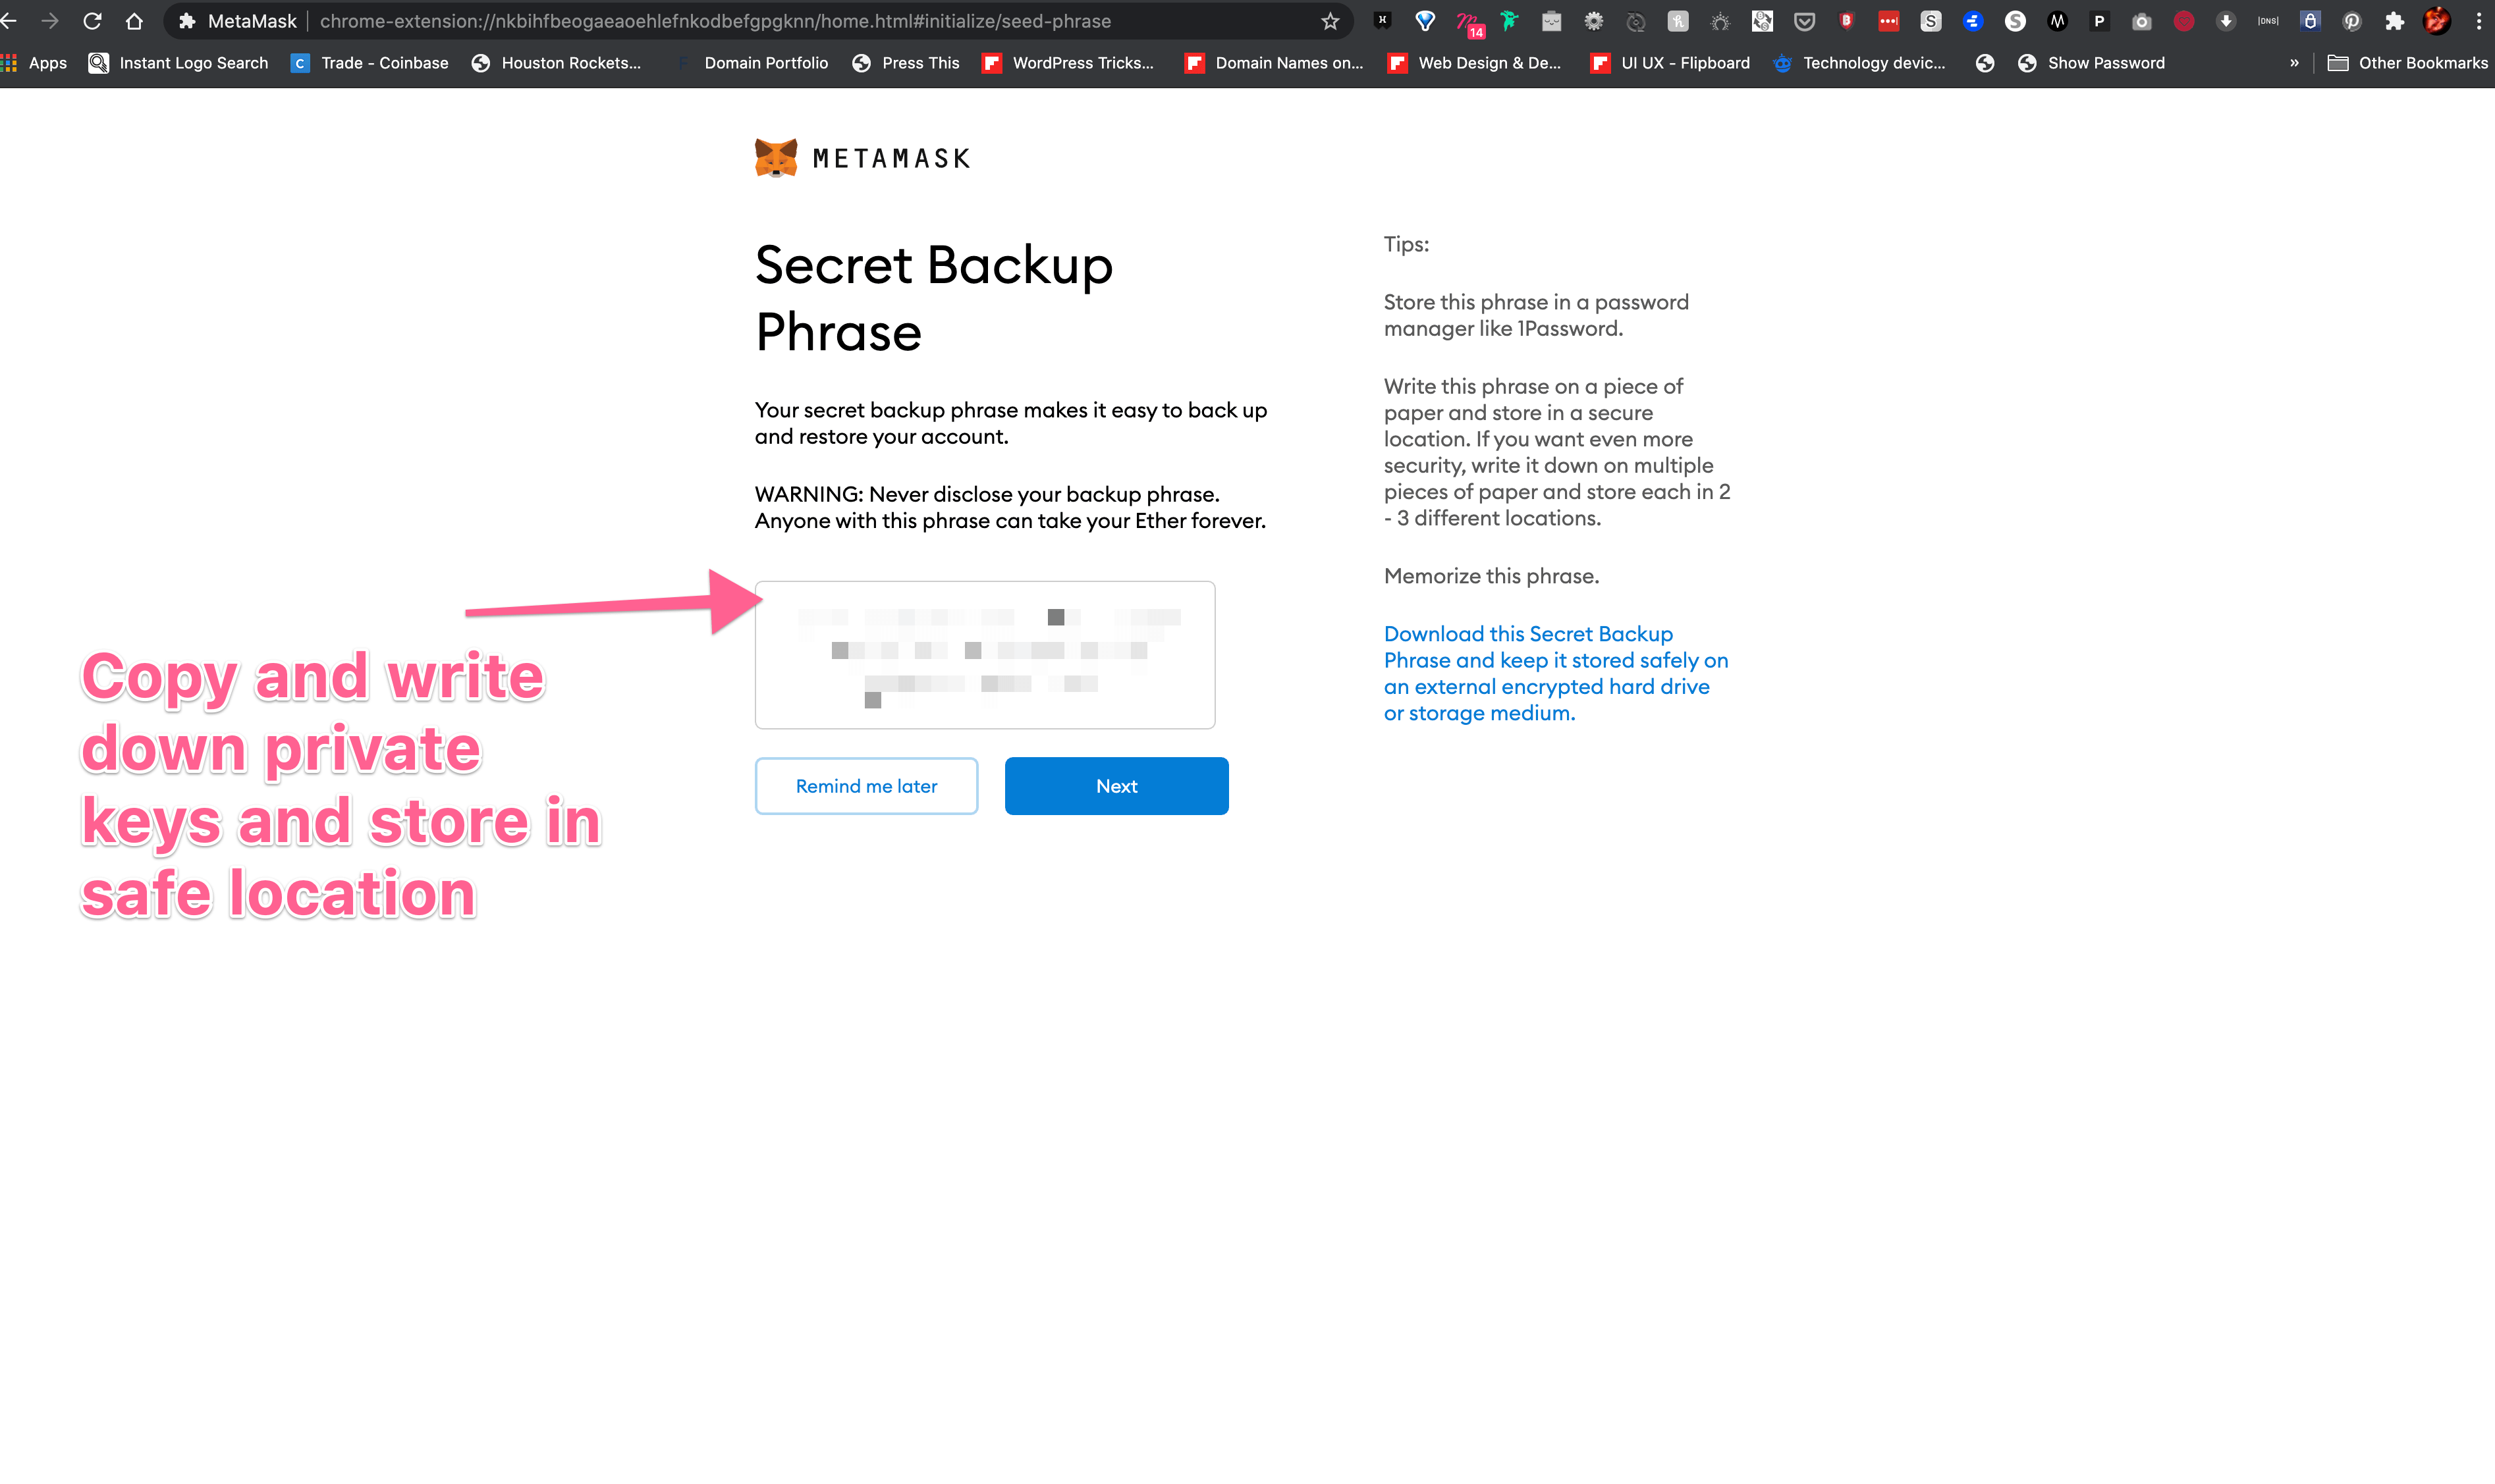
Task: Open the Pinterest extension
Action: [x=2352, y=21]
